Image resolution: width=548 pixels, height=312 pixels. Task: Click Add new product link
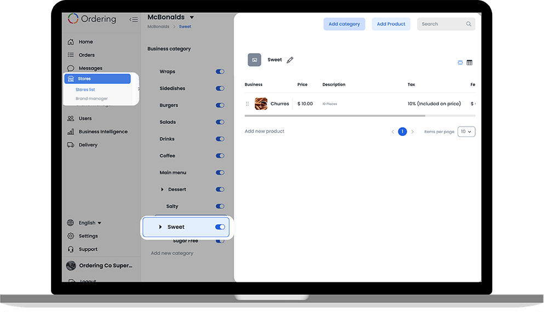click(x=265, y=131)
